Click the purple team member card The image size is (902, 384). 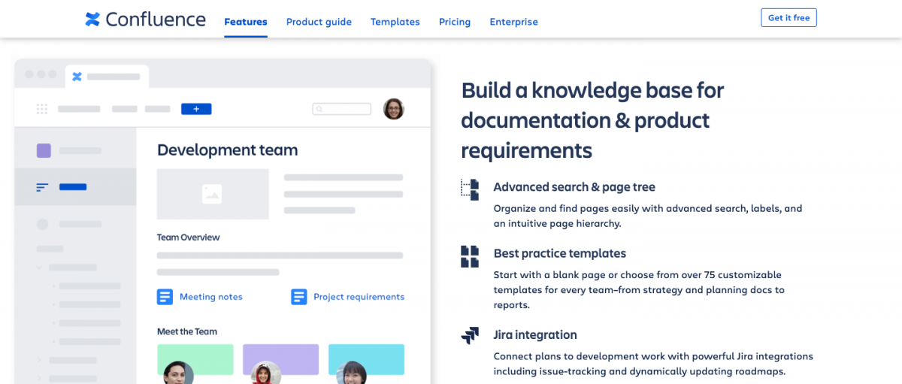[x=281, y=360]
